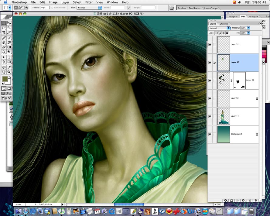Select the Clone Stamp tool
This screenshot has width=270, height=216.
tap(4, 42)
